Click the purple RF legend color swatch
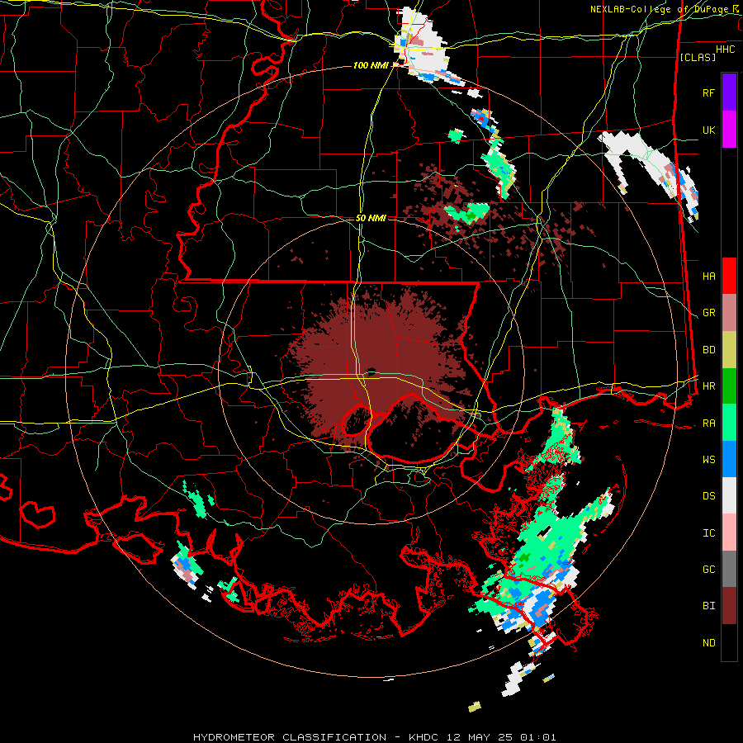 click(x=729, y=92)
